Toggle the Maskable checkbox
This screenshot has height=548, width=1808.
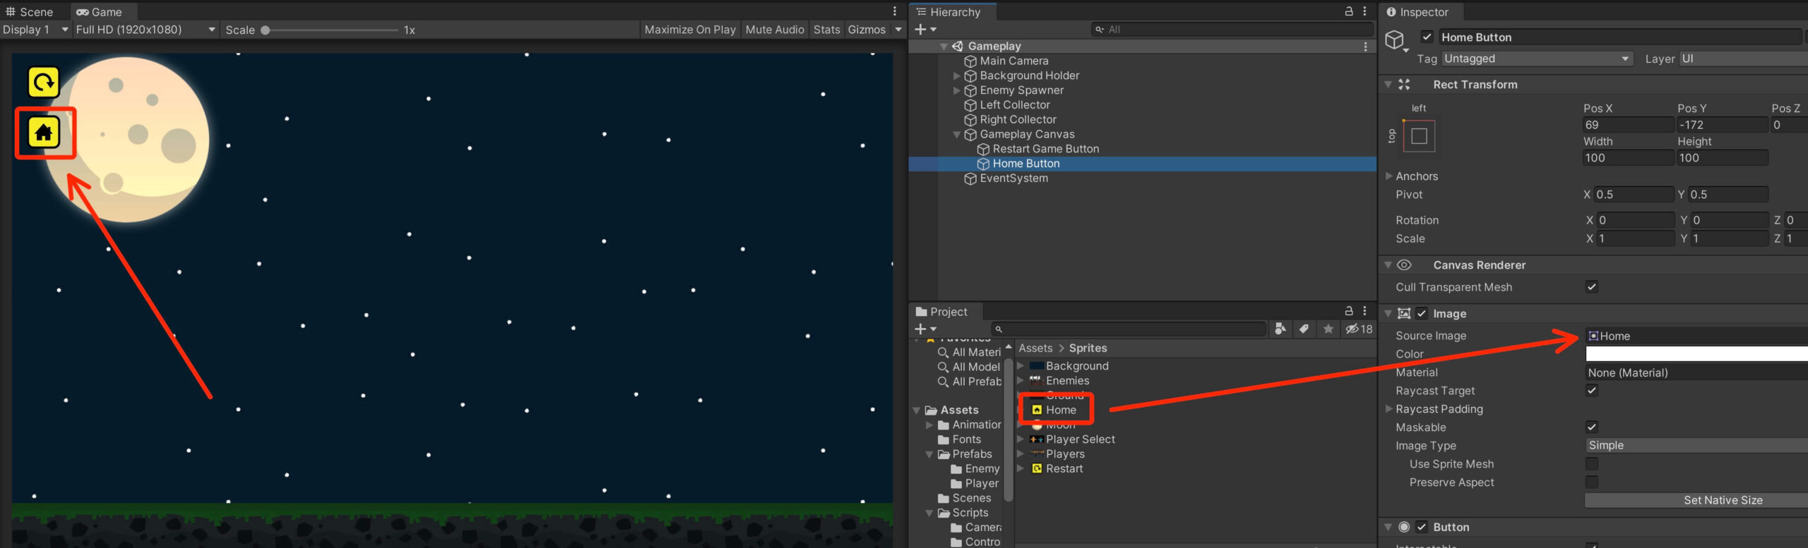[1591, 427]
